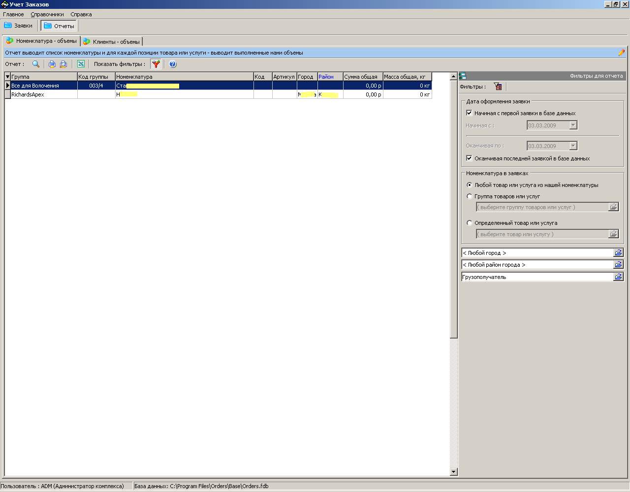Click the magnifier report preview icon

35,64
